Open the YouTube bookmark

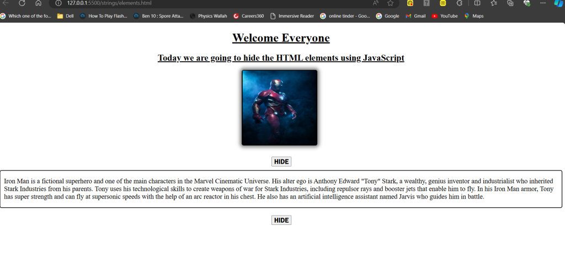point(445,16)
